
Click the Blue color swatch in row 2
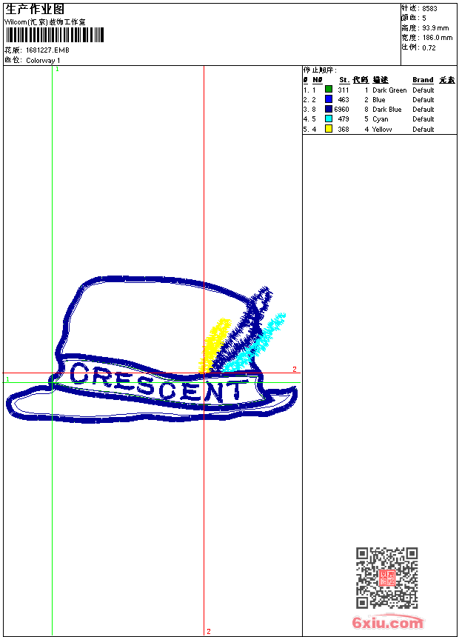(329, 99)
